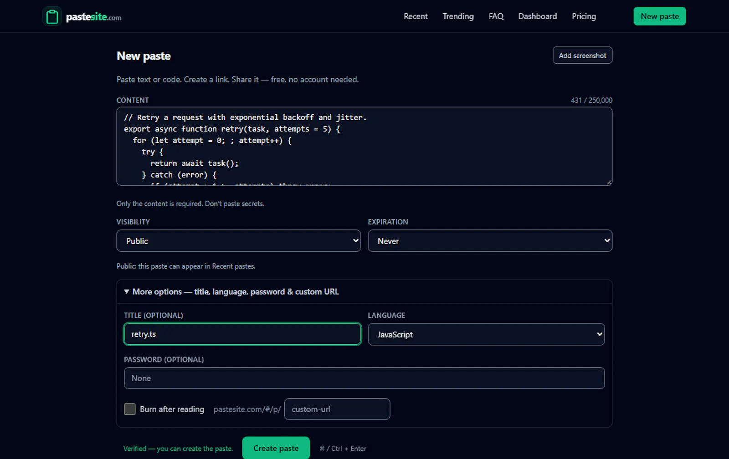Click the Create paste button
729x459 pixels.
point(276,448)
